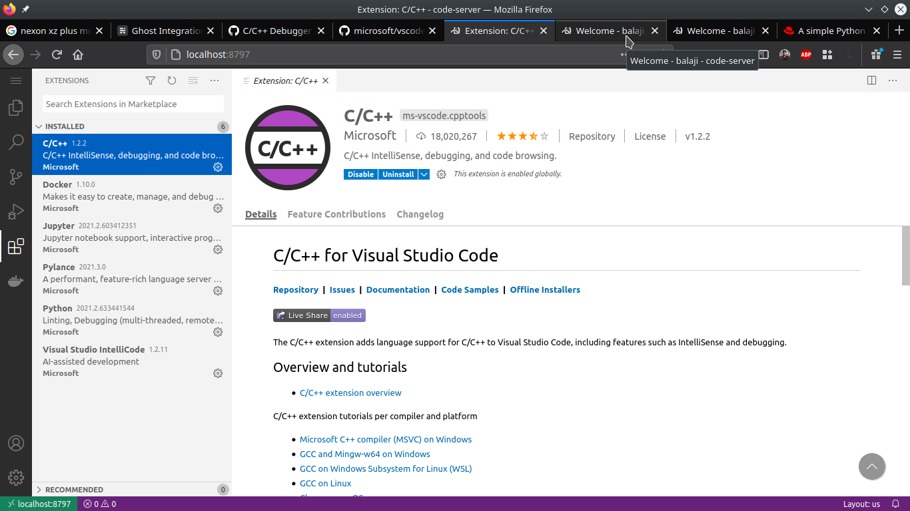Viewport: 910px width, 511px height.
Task: Open Firefox What's New gift icon
Action: pyautogui.click(x=876, y=55)
